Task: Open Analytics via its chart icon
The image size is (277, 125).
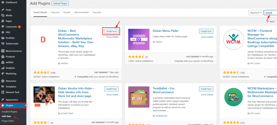Action: [3, 68]
